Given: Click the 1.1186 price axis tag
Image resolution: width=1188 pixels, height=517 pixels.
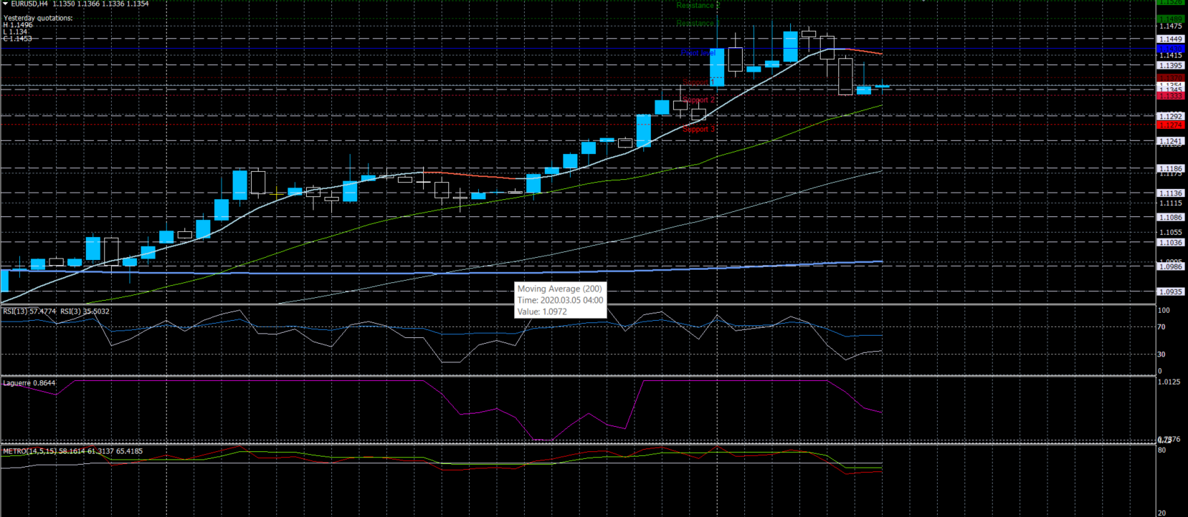Looking at the screenshot, I should [x=1171, y=168].
